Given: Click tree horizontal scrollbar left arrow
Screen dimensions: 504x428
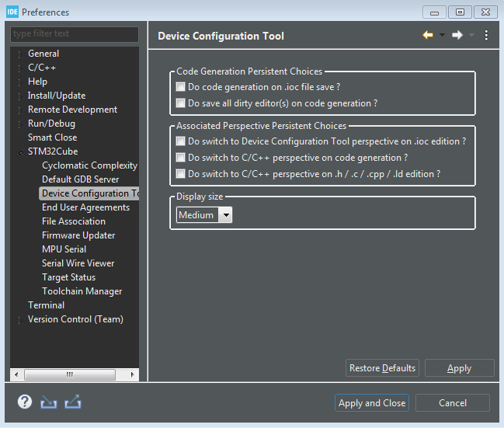Looking at the screenshot, I should click(16, 374).
